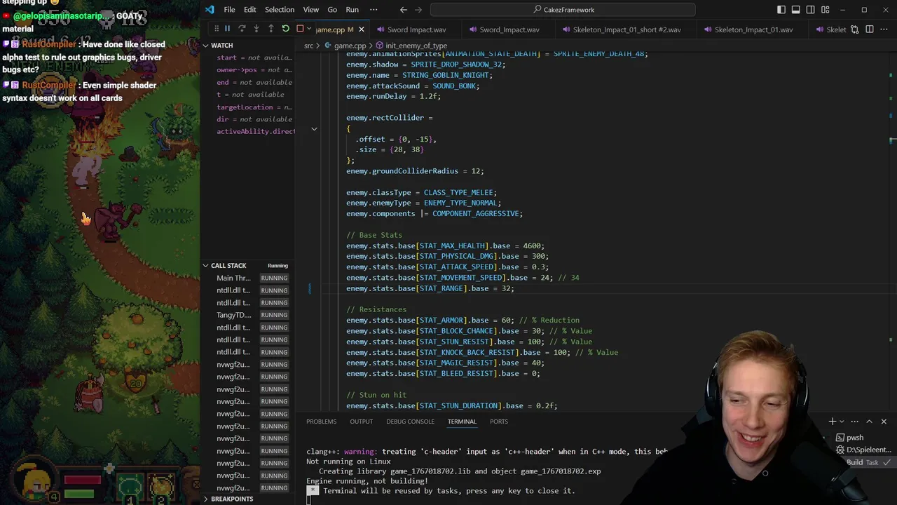Click the Step Into debug icon
897x505 pixels.
[x=256, y=29]
